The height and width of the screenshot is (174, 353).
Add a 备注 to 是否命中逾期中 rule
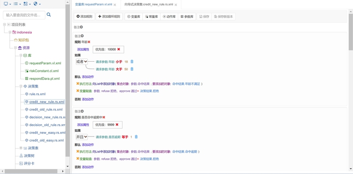(82, 111)
